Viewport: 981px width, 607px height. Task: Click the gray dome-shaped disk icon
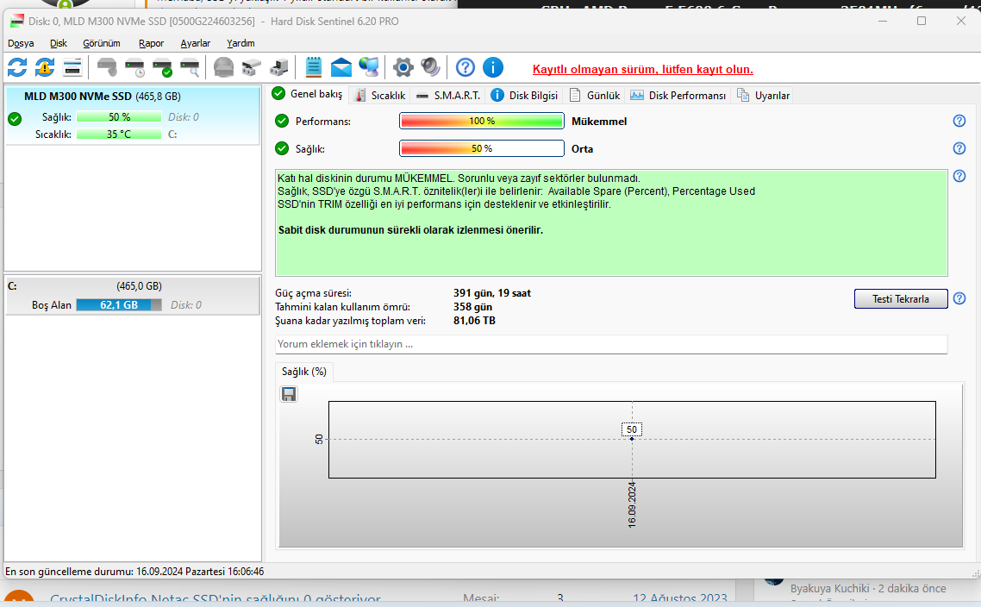(x=223, y=67)
